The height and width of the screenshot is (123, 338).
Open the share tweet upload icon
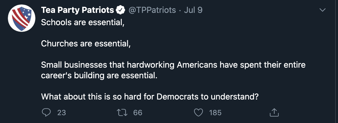coord(274,112)
